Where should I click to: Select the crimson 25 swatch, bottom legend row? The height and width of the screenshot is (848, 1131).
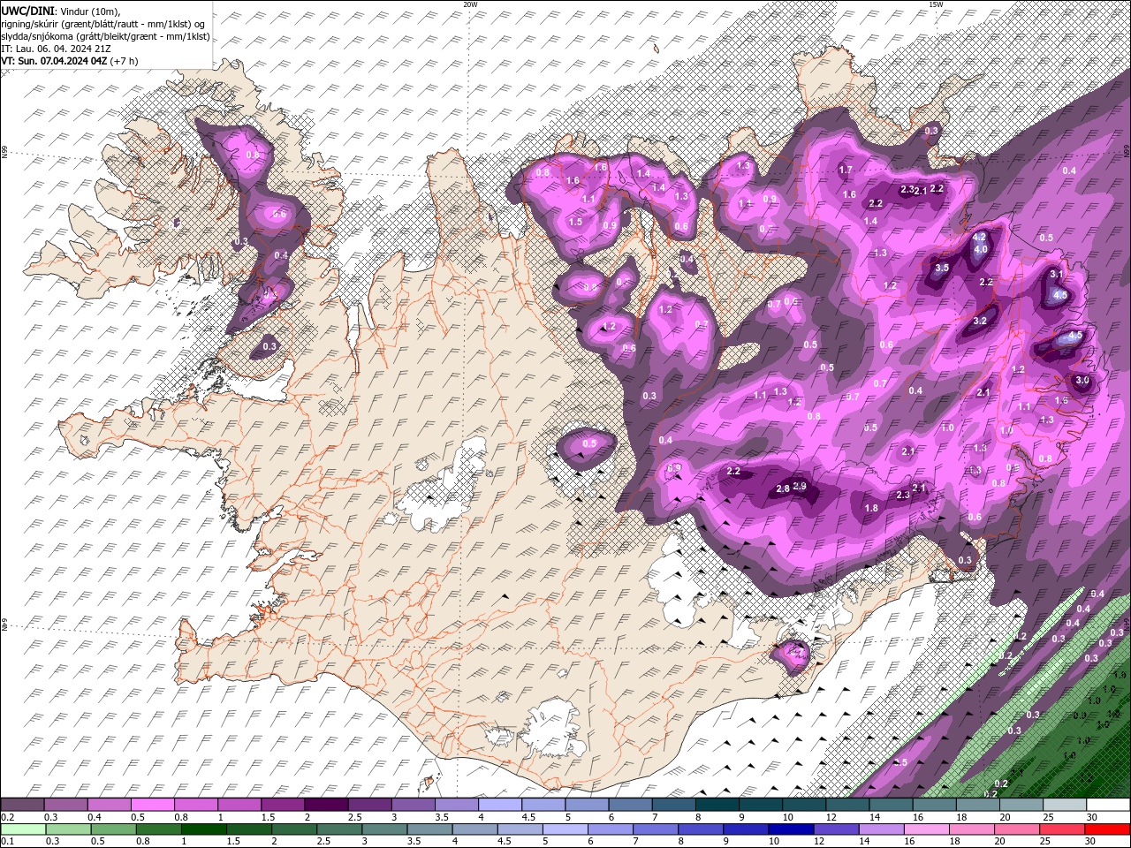click(1060, 829)
